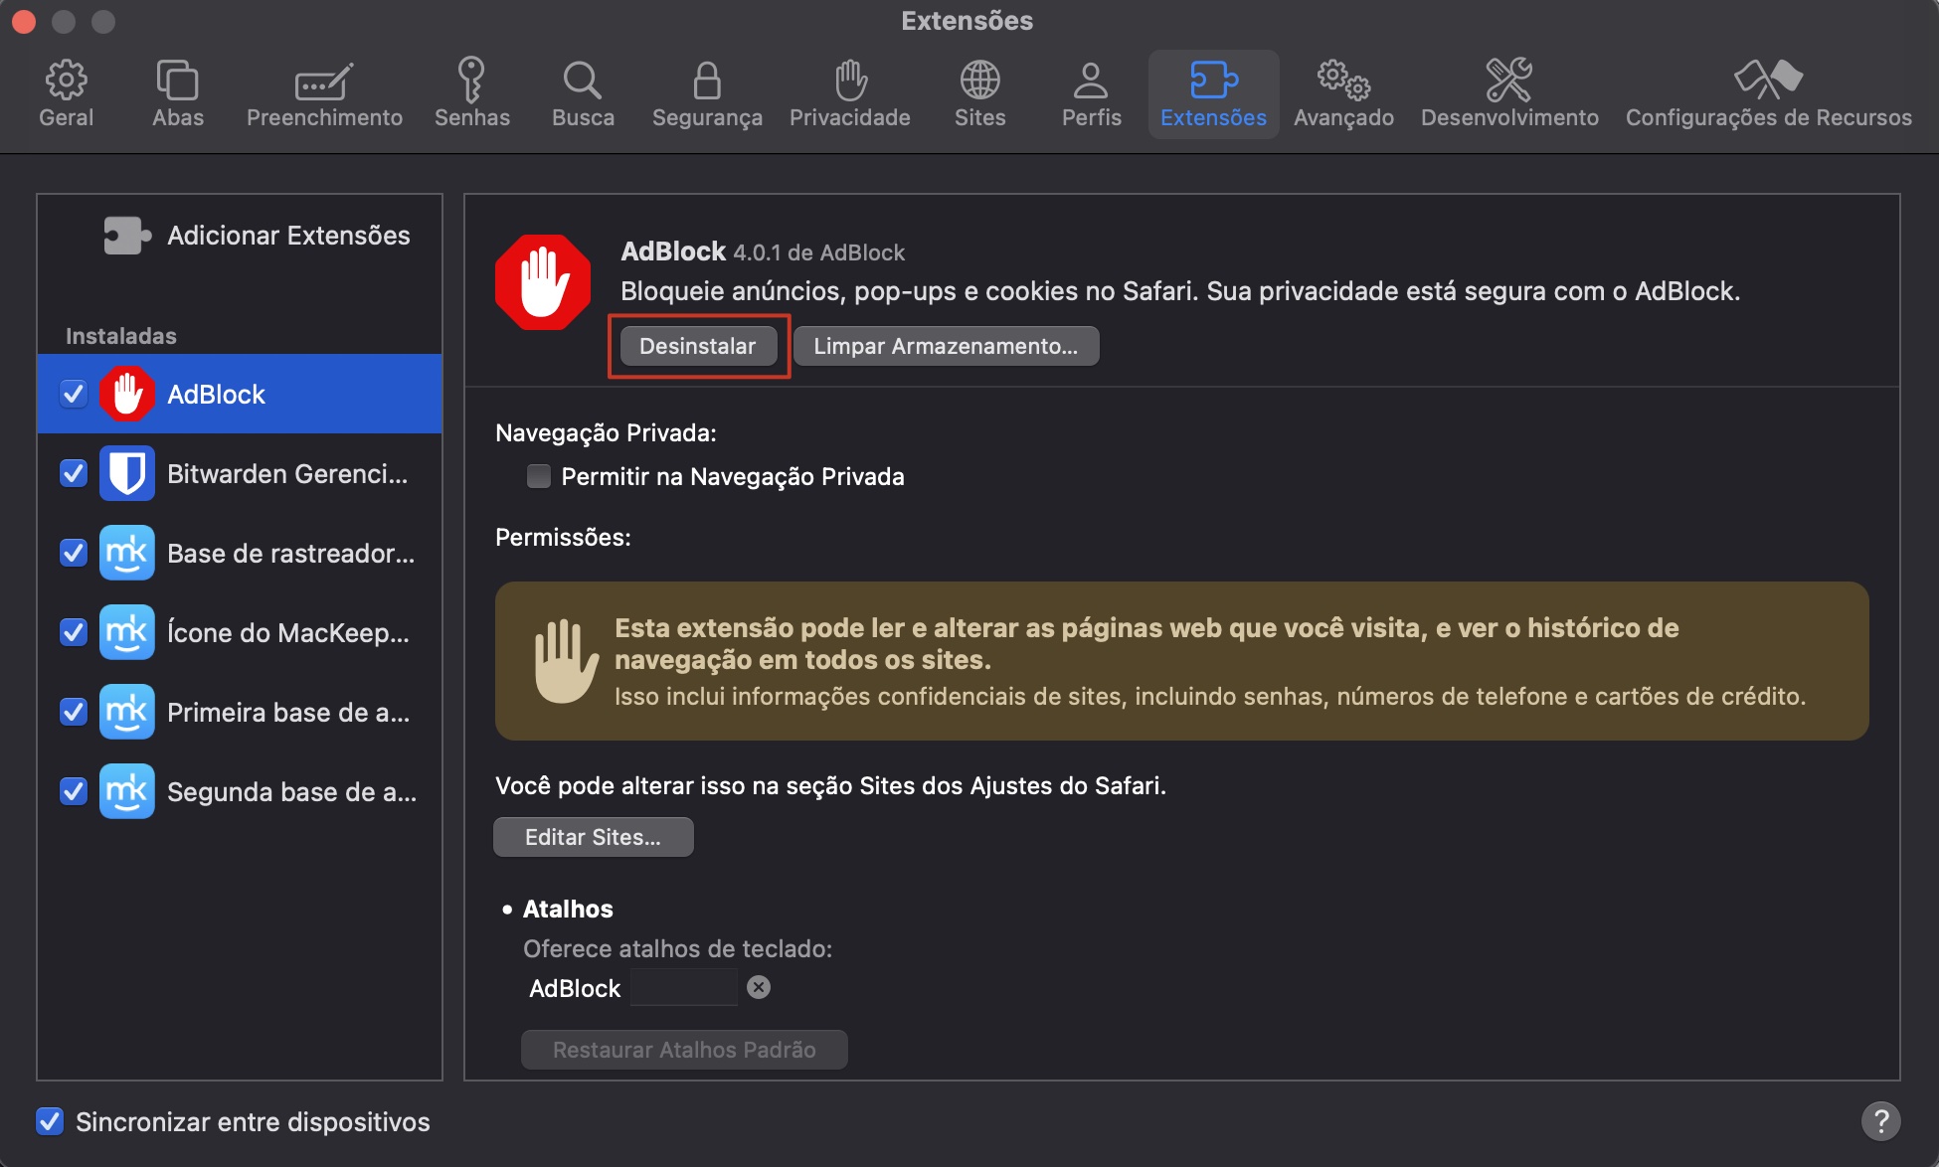Select the Extensões tab
1939x1167 pixels.
(x=1213, y=94)
